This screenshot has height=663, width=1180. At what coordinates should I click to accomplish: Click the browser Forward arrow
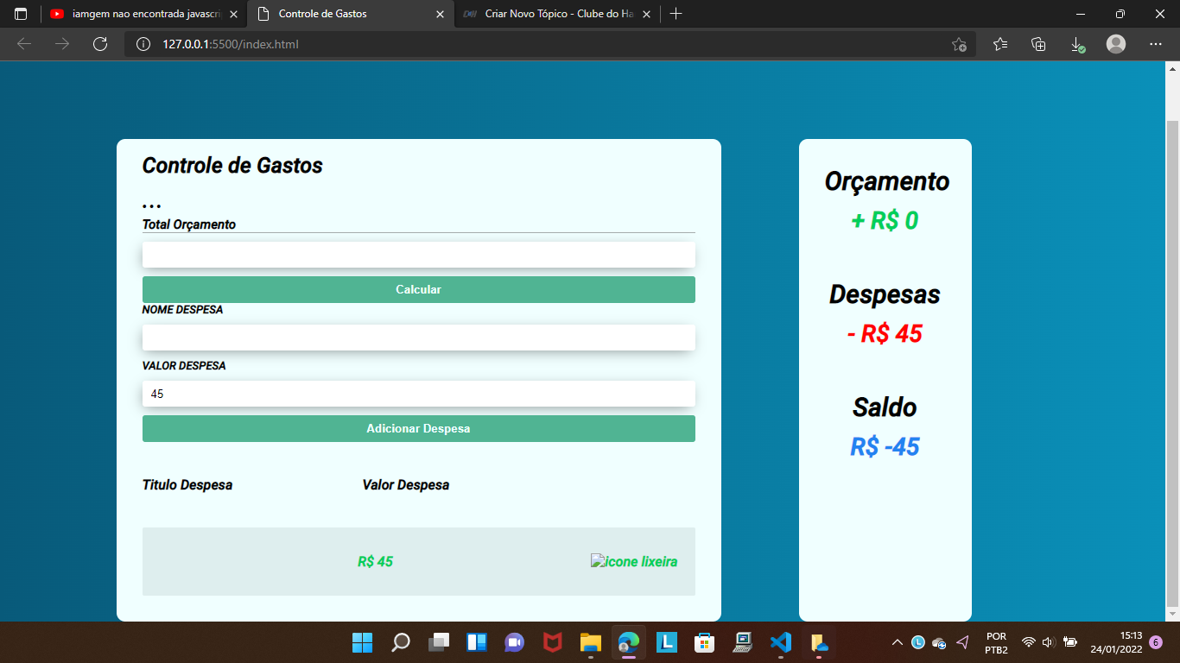pyautogui.click(x=62, y=44)
